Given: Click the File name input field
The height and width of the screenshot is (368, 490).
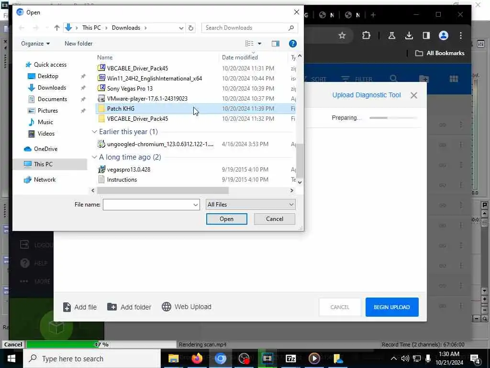Looking at the screenshot, I should tap(147, 205).
